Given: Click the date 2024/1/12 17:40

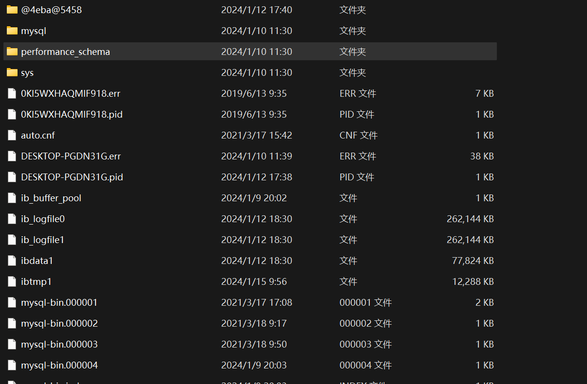Looking at the screenshot, I should (x=257, y=10).
